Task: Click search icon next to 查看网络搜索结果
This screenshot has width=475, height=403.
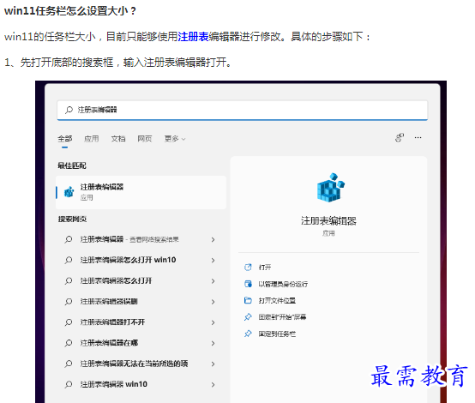Action: pos(69,239)
